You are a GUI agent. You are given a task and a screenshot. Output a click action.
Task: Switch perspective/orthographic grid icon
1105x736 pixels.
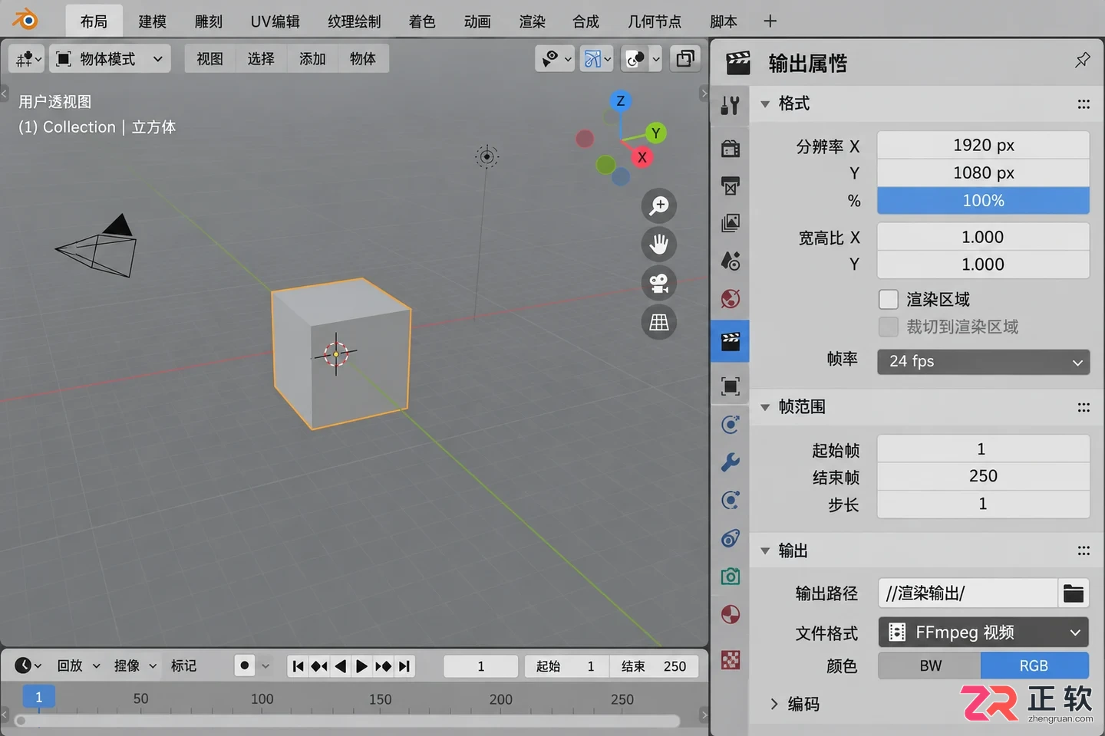point(659,322)
